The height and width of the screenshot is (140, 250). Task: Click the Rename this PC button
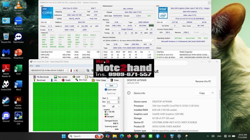(x=203, y=81)
